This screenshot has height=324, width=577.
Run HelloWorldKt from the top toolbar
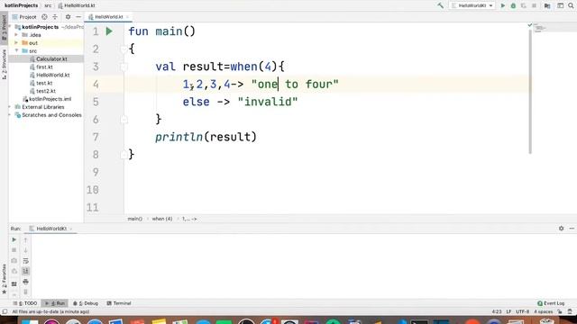pos(503,5)
